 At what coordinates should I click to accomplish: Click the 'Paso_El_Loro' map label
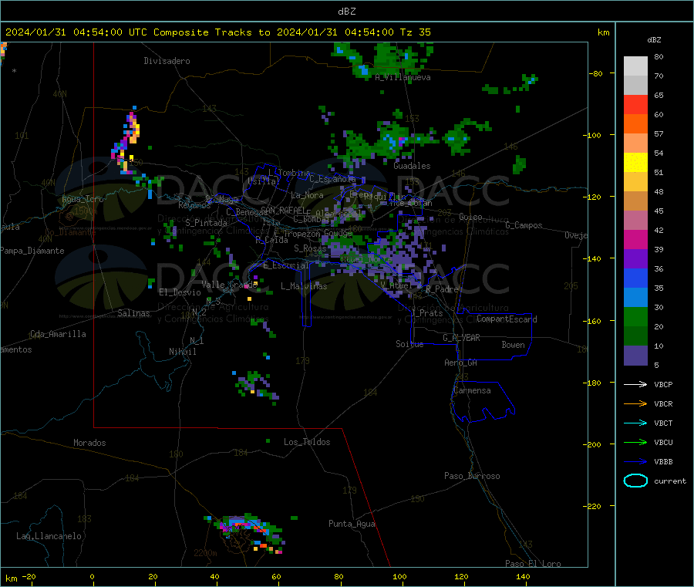tap(533, 564)
